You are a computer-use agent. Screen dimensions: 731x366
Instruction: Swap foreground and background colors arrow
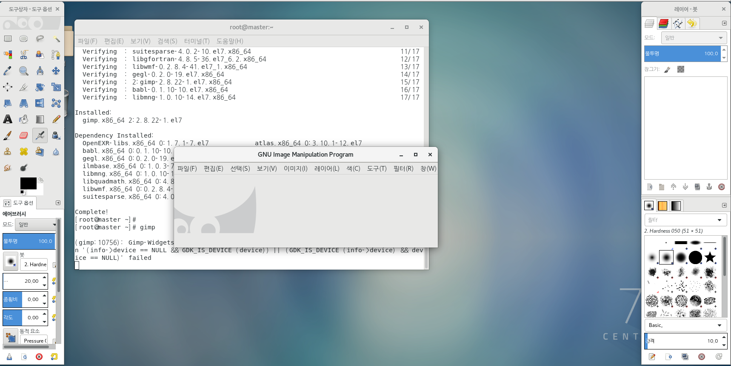41,180
